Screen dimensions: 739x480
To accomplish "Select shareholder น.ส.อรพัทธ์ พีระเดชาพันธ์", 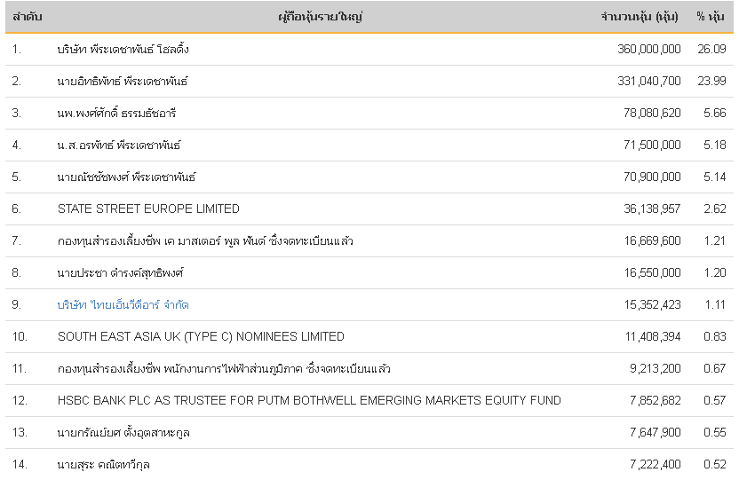I will click(119, 145).
